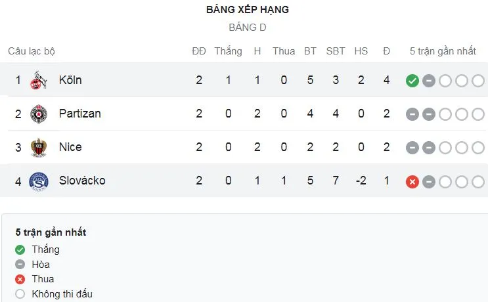Click the red Thua legend icon

[x=20, y=279]
